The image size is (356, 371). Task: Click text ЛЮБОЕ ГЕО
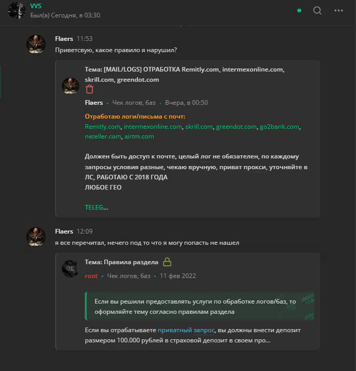(x=103, y=188)
